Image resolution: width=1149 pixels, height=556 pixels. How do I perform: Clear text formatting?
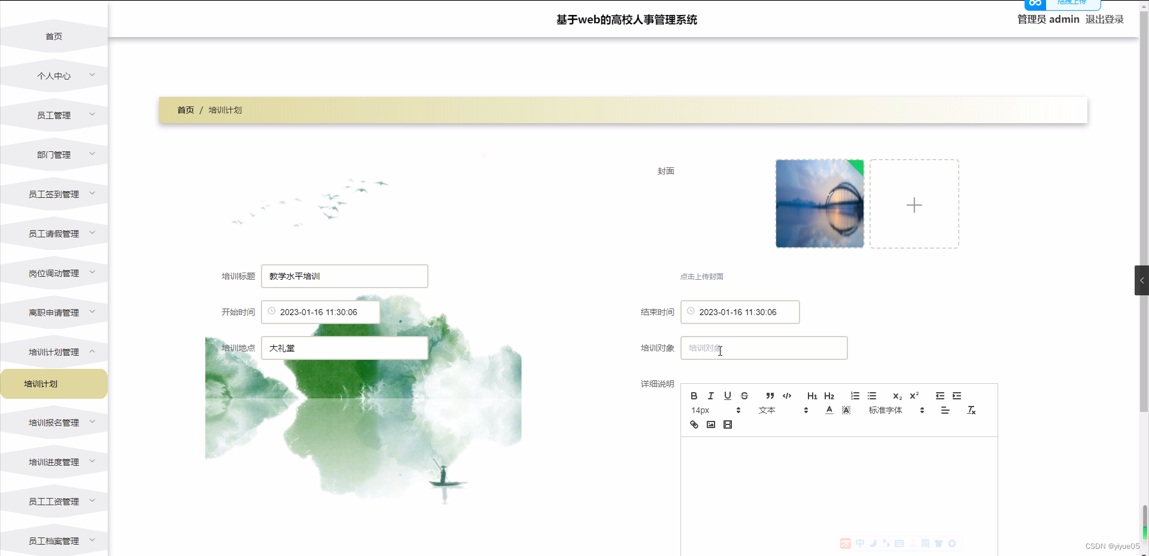click(971, 410)
